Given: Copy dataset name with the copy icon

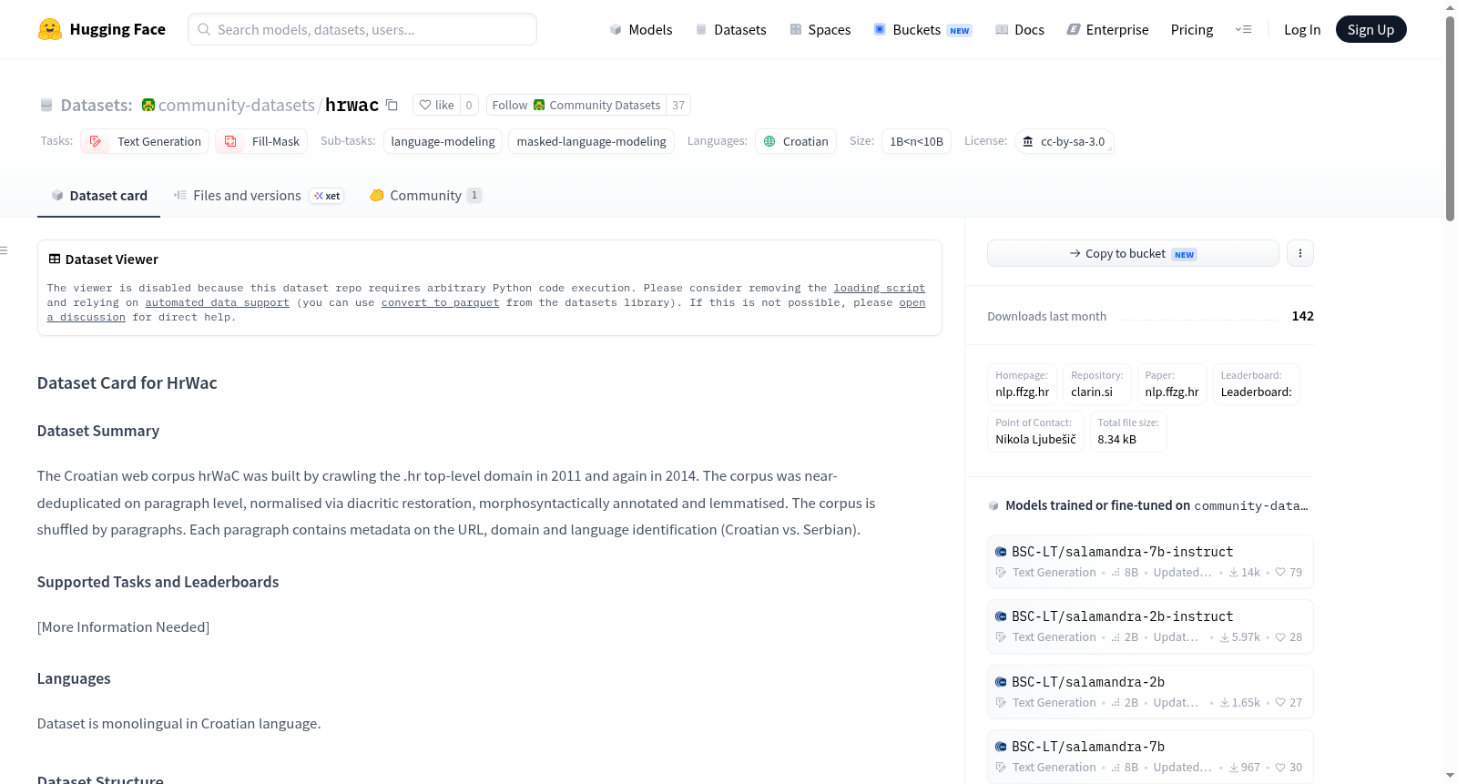Looking at the screenshot, I should 392,105.
